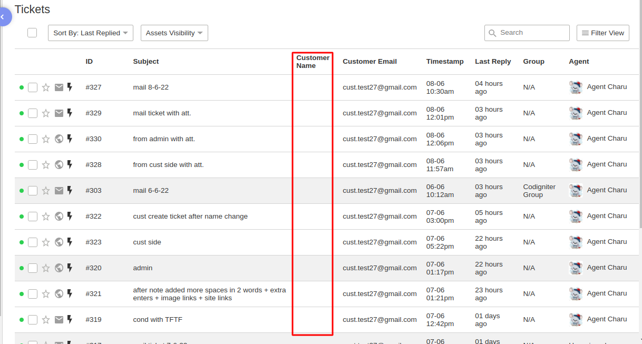The width and height of the screenshot is (642, 344).
Task: Select checkbox for ticket #319
Action: [x=33, y=320]
